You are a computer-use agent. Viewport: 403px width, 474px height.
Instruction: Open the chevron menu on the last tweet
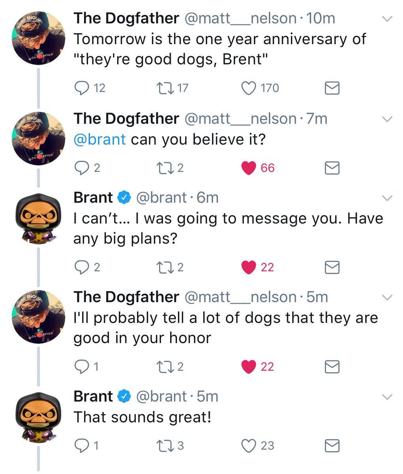pyautogui.click(x=388, y=397)
